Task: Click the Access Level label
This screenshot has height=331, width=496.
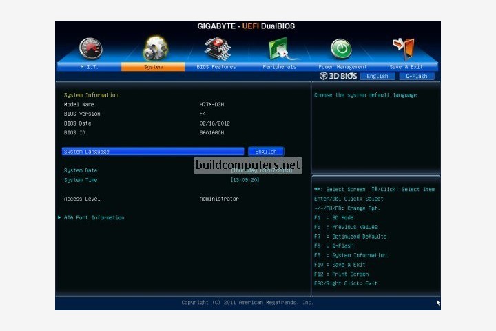Action: [x=82, y=199]
